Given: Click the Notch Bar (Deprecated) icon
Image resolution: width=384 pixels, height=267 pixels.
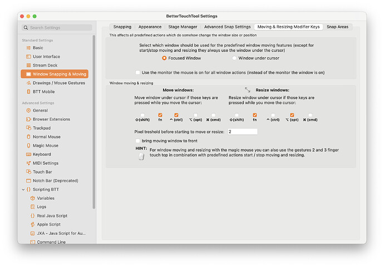Looking at the screenshot, I should pos(28,180).
